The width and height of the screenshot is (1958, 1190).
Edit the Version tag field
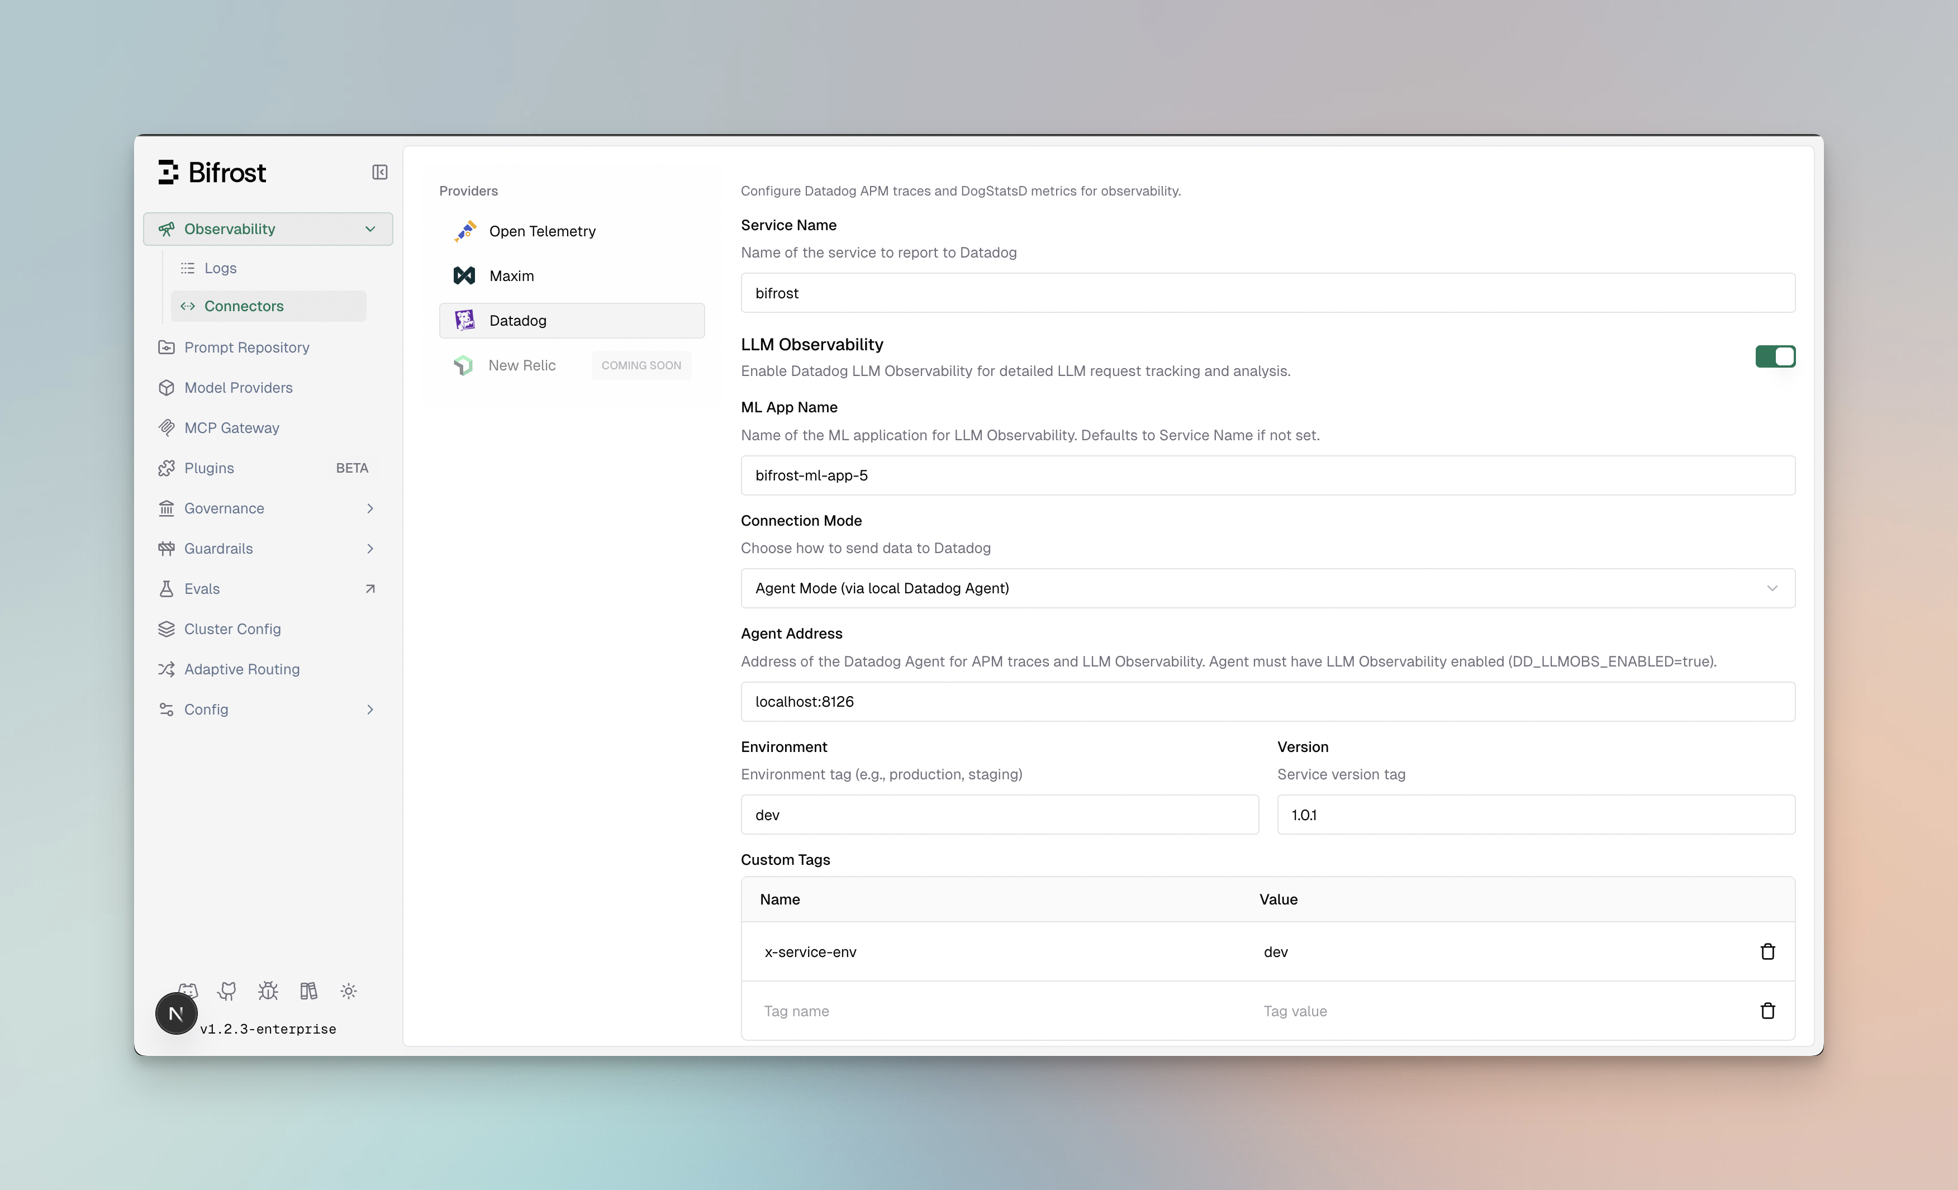(1535, 815)
